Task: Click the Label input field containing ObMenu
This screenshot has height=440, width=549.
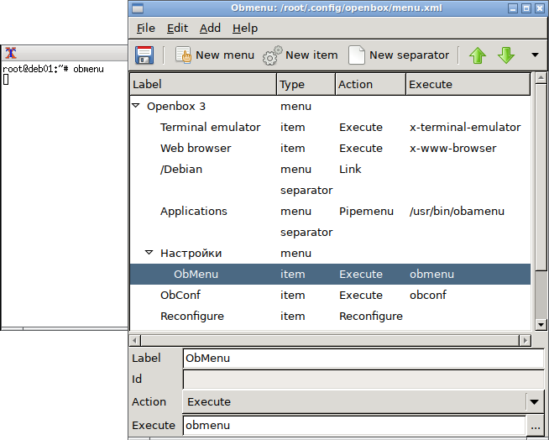Action: (363, 359)
